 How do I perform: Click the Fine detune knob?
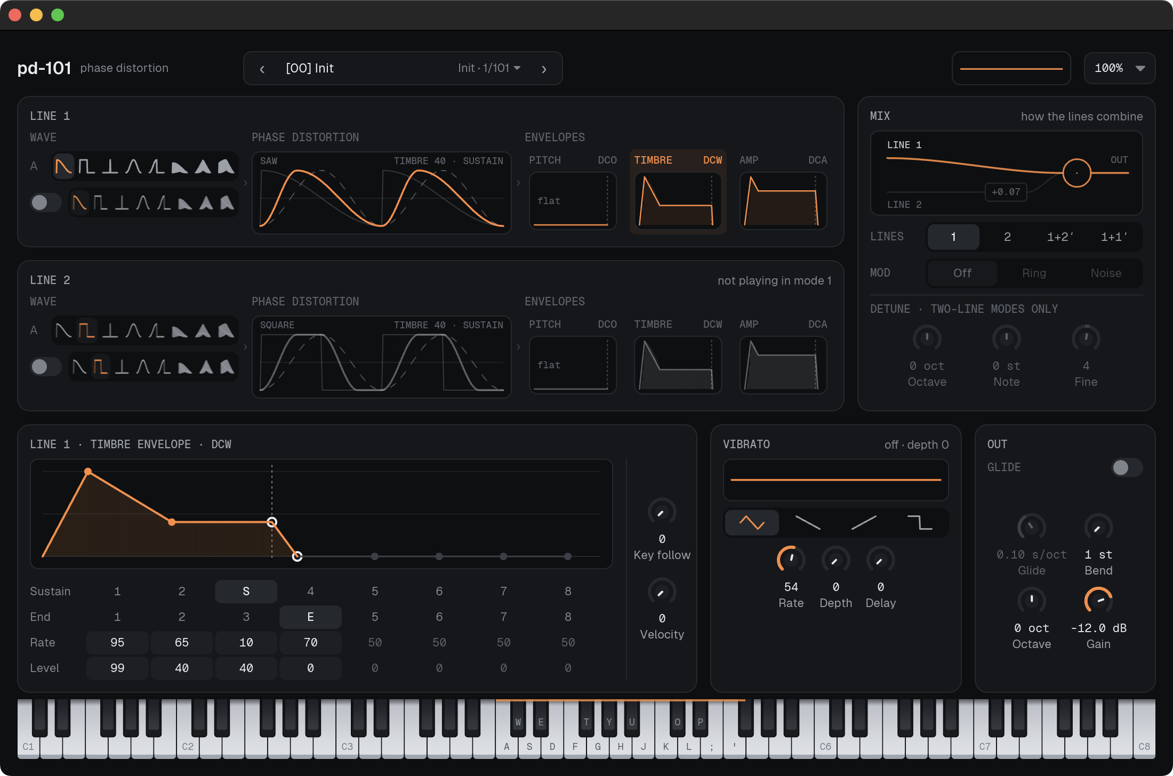click(x=1086, y=338)
